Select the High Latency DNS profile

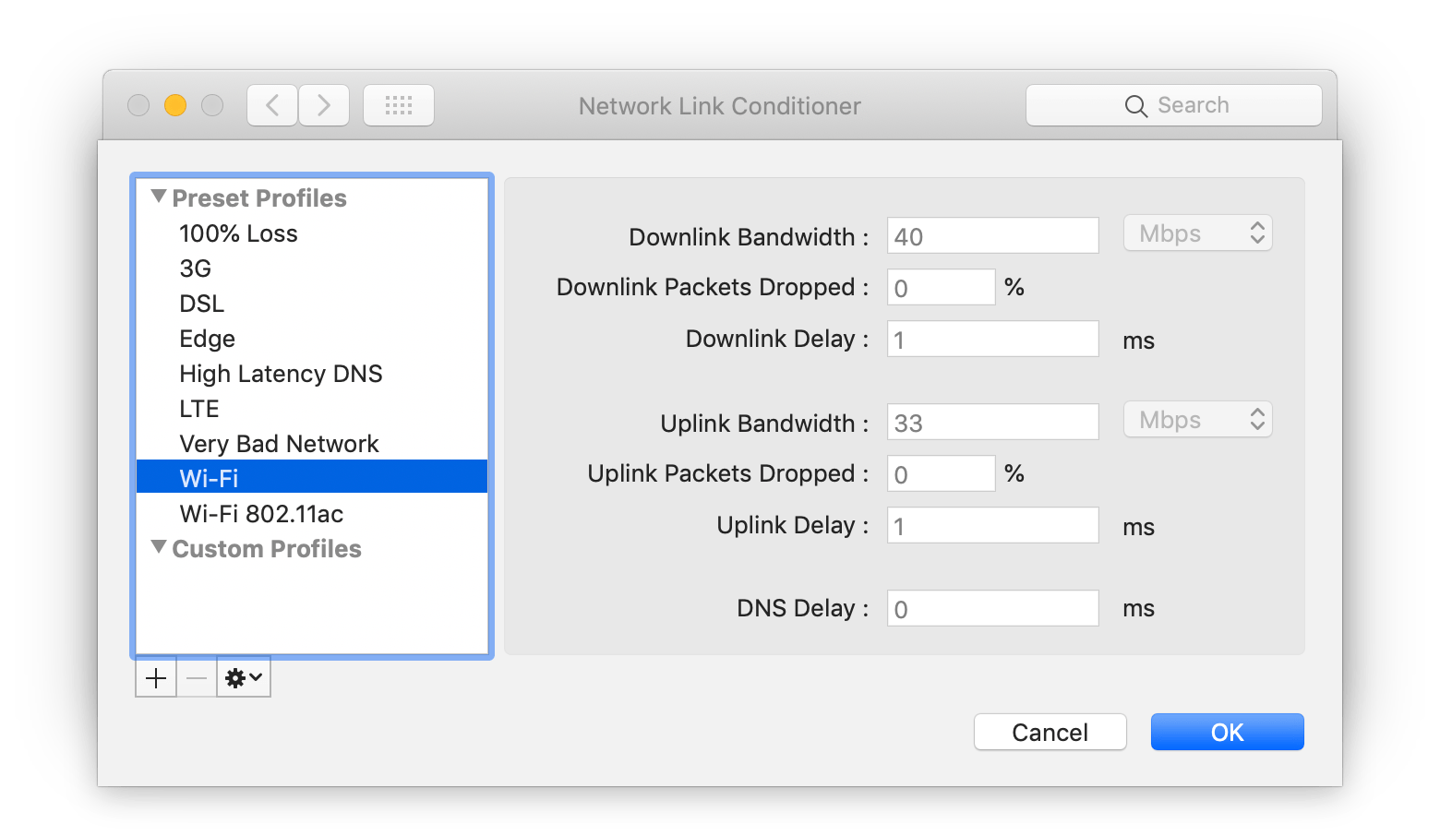point(281,374)
